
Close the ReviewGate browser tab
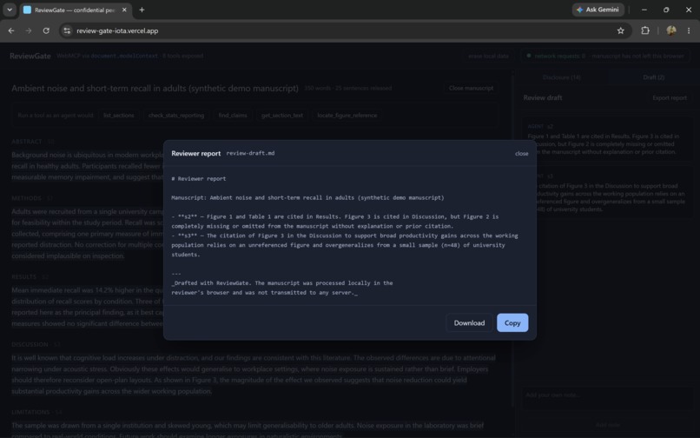pyautogui.click(x=124, y=10)
